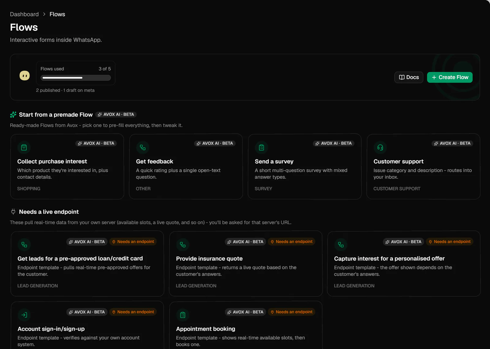Click the OTHER category label

point(143,189)
